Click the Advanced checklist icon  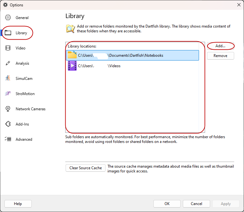8,139
